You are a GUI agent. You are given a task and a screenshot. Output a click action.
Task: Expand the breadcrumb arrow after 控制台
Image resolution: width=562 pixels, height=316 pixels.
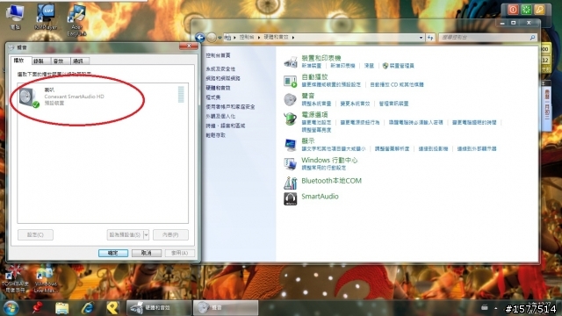[x=259, y=37]
